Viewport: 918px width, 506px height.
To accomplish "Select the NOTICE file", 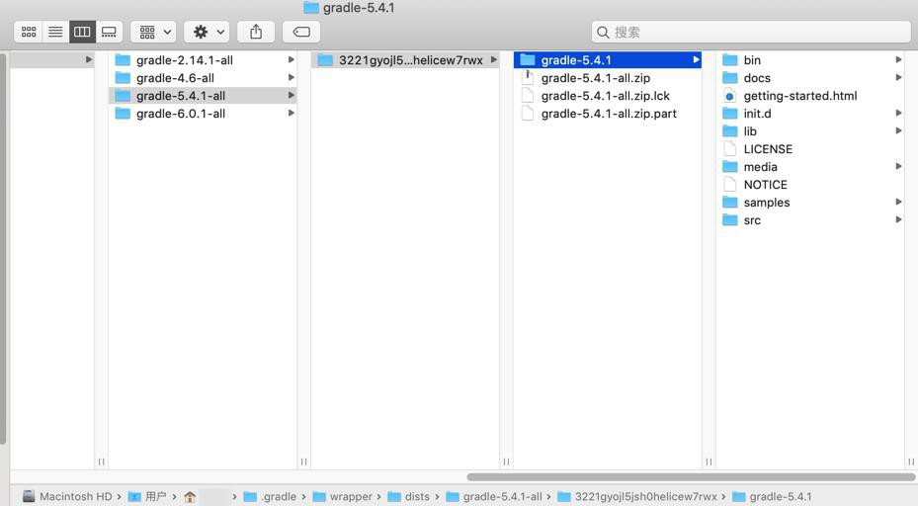I will pyautogui.click(x=809, y=185).
